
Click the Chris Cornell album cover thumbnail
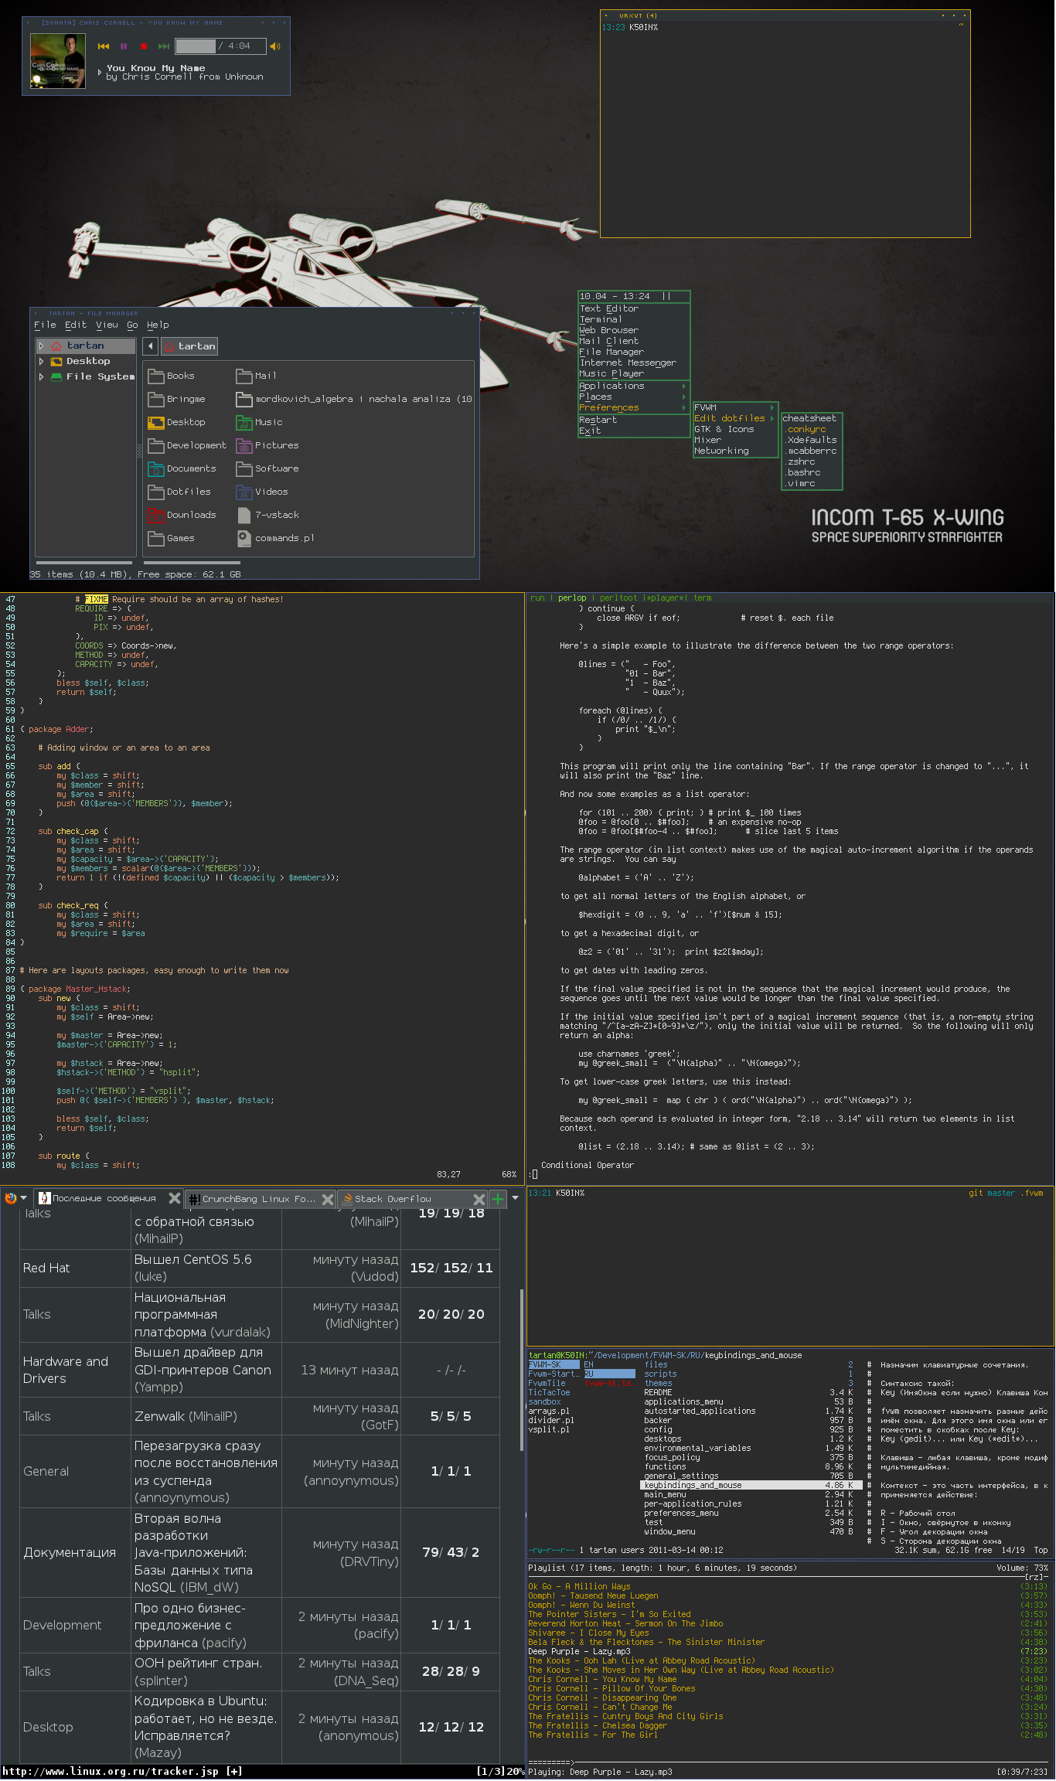coord(58,61)
